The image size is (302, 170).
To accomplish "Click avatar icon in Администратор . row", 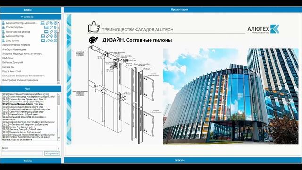I will tap(3, 36).
